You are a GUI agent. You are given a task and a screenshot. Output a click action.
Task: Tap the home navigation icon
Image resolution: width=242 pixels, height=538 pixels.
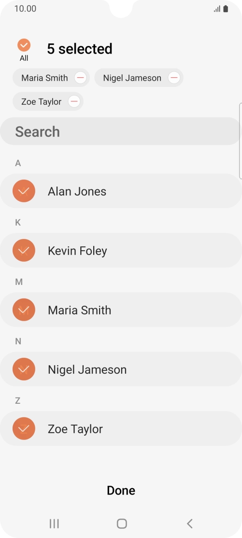[122, 524]
